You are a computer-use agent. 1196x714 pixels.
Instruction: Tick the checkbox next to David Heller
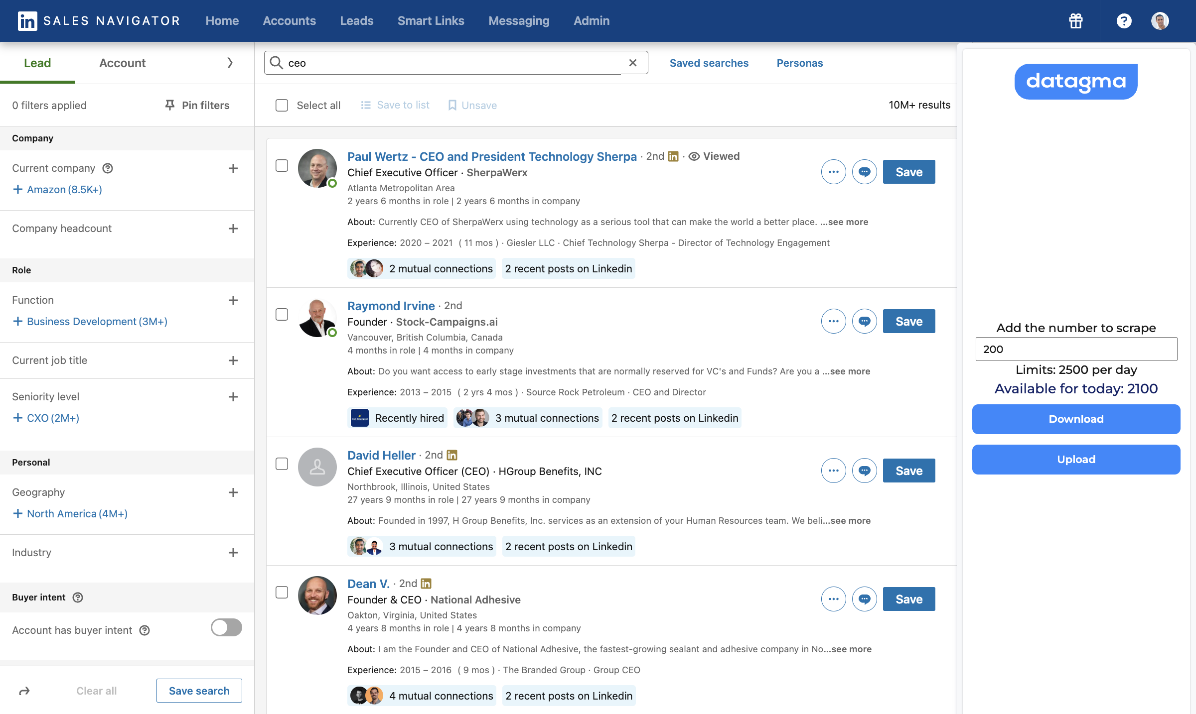click(282, 464)
